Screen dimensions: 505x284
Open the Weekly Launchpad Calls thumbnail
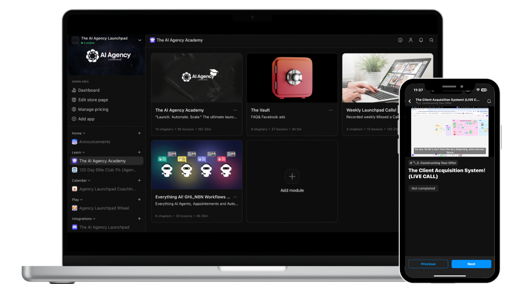click(x=387, y=78)
